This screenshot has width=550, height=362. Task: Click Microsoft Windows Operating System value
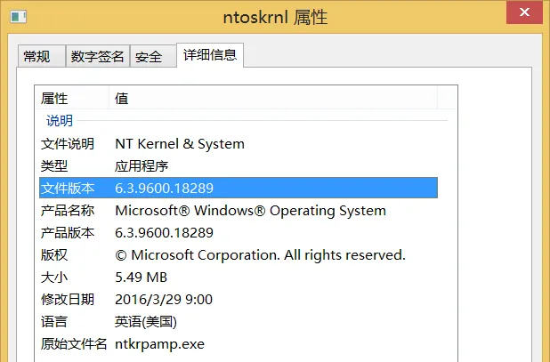(250, 211)
